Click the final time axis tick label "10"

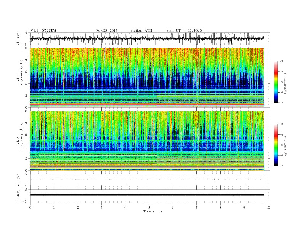tap(268, 207)
